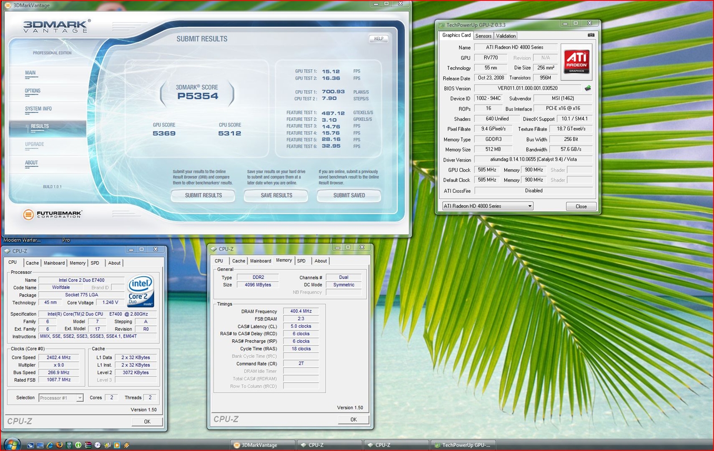Open Memory tab in CPU-Z processor window
This screenshot has width=714, height=451.
77,263
